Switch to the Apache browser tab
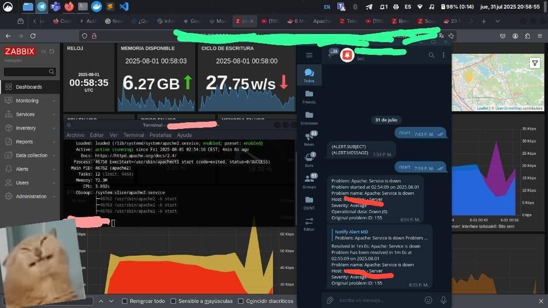 click(x=322, y=21)
